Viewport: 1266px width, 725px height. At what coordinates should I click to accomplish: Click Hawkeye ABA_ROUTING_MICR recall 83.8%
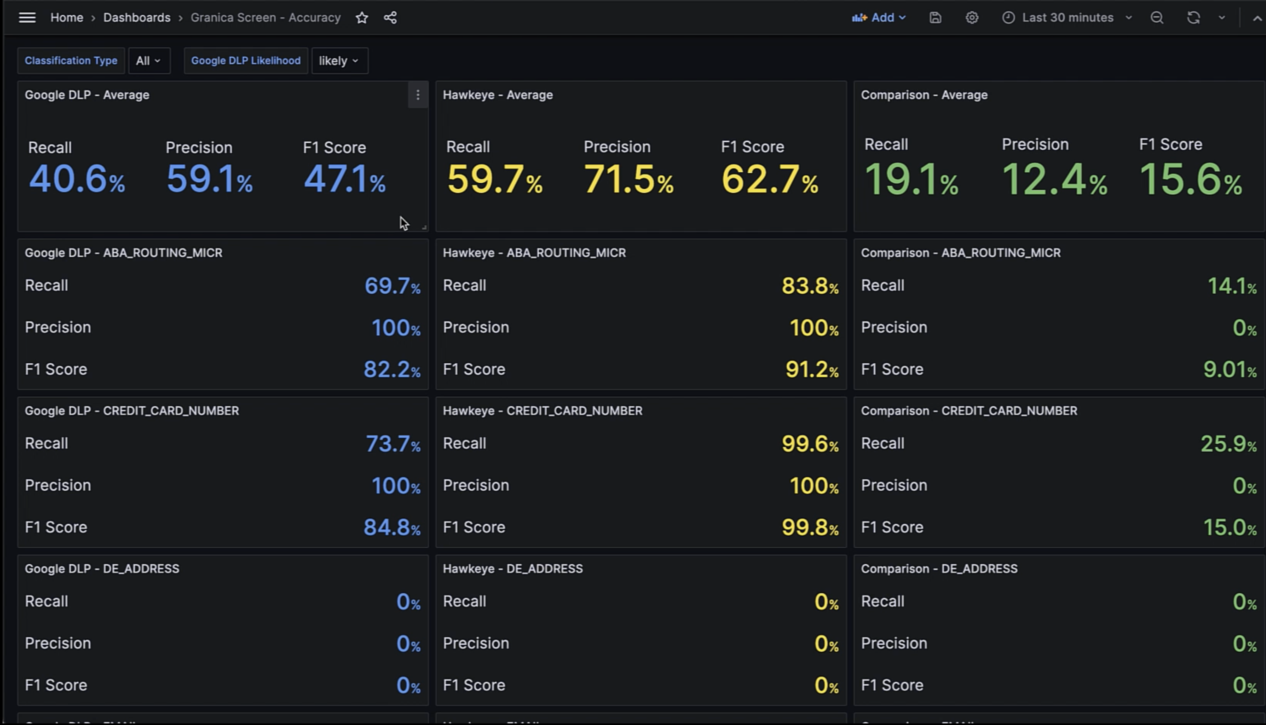pos(810,286)
